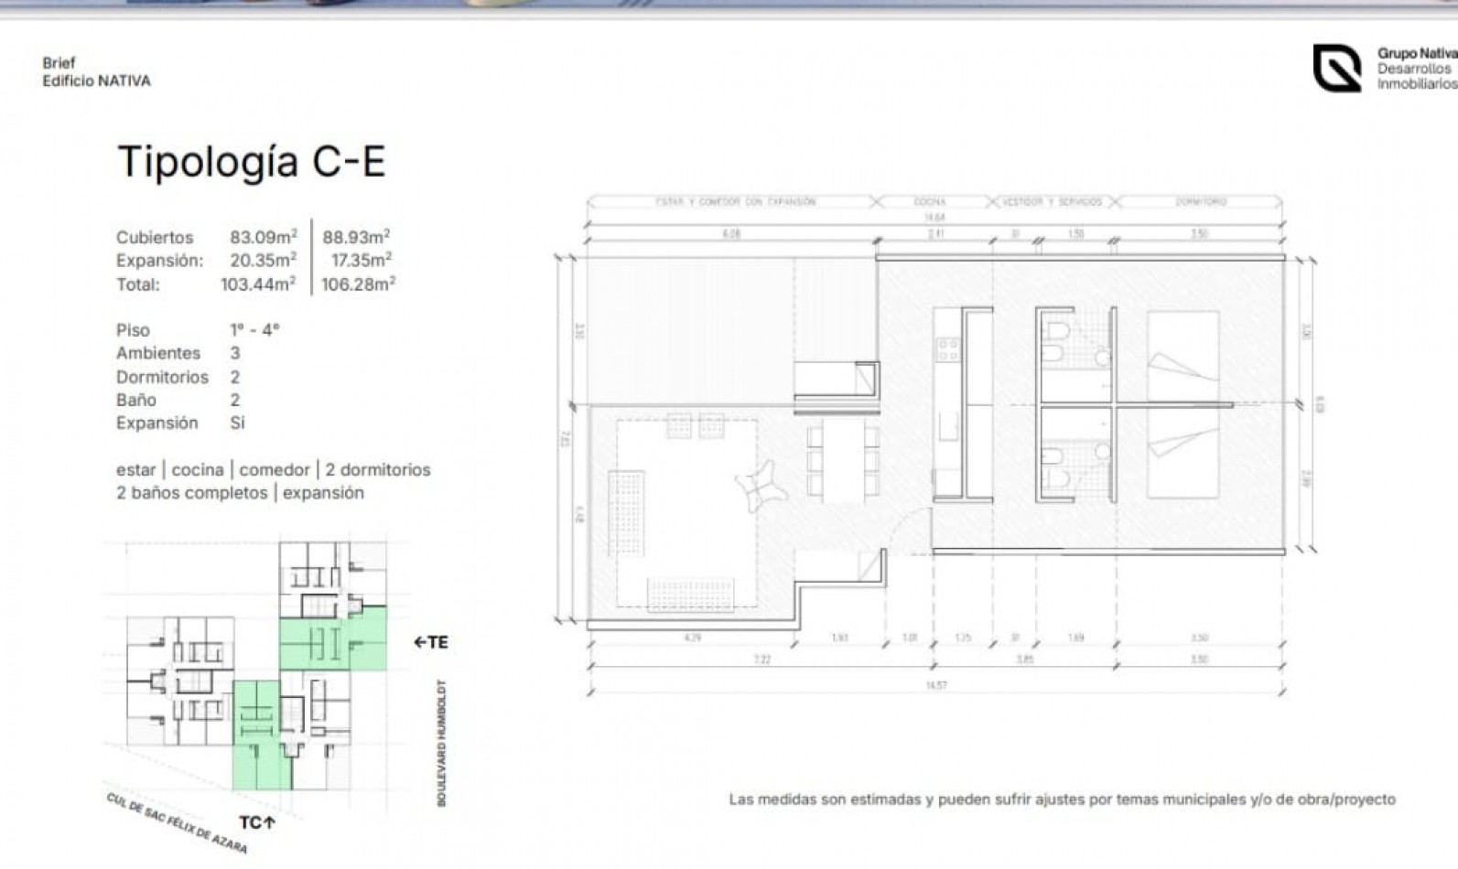
Task: Click the "Cubiertos" label
Action: pyautogui.click(x=155, y=238)
